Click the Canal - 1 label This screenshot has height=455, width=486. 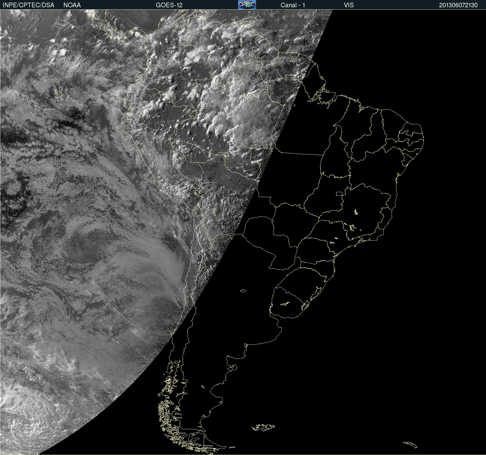click(x=293, y=5)
